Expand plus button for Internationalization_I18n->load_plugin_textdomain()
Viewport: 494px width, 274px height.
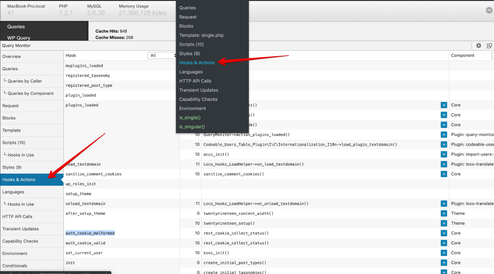click(x=444, y=145)
